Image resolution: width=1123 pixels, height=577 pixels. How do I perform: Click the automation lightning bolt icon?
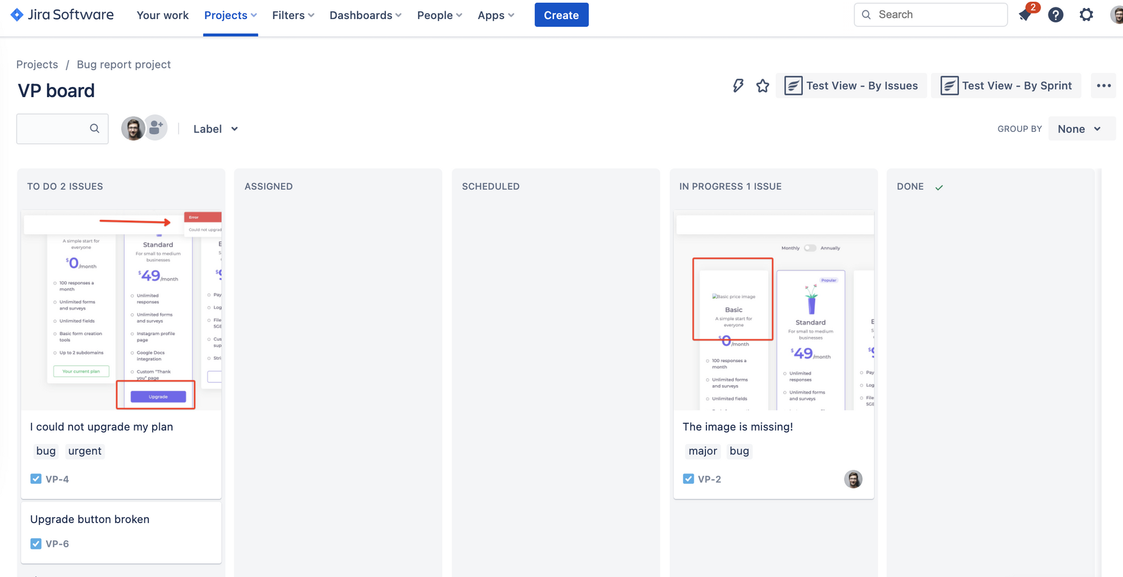738,86
